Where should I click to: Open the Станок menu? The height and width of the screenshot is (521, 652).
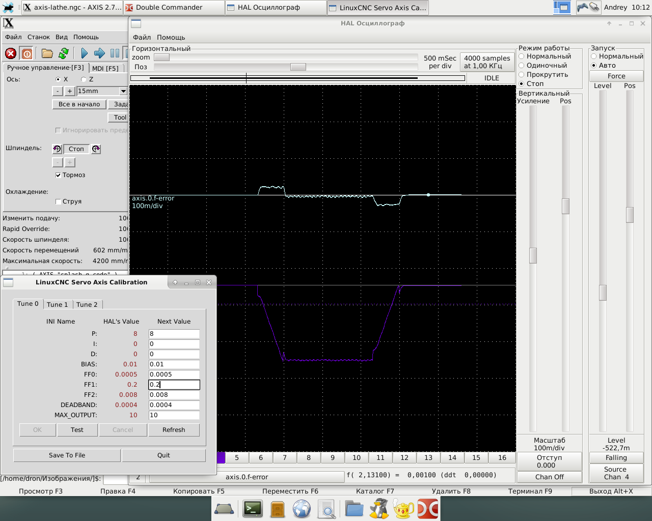point(39,37)
